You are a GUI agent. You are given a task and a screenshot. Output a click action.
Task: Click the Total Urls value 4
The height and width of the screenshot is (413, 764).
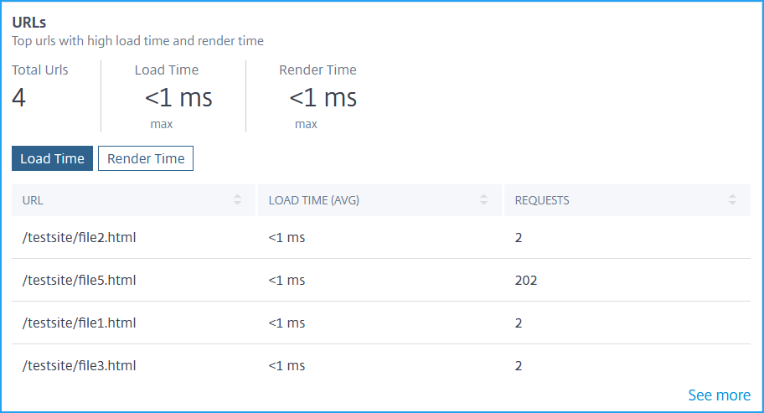tap(18, 97)
